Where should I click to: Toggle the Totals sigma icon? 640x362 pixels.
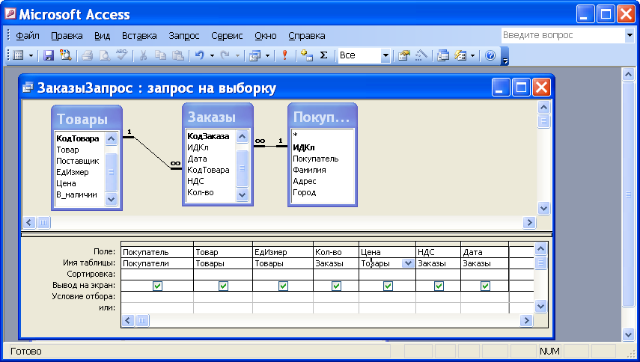(323, 55)
